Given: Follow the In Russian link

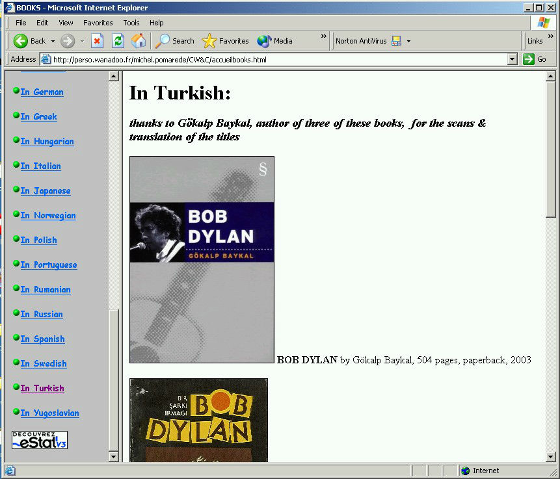Looking at the screenshot, I should (x=42, y=314).
